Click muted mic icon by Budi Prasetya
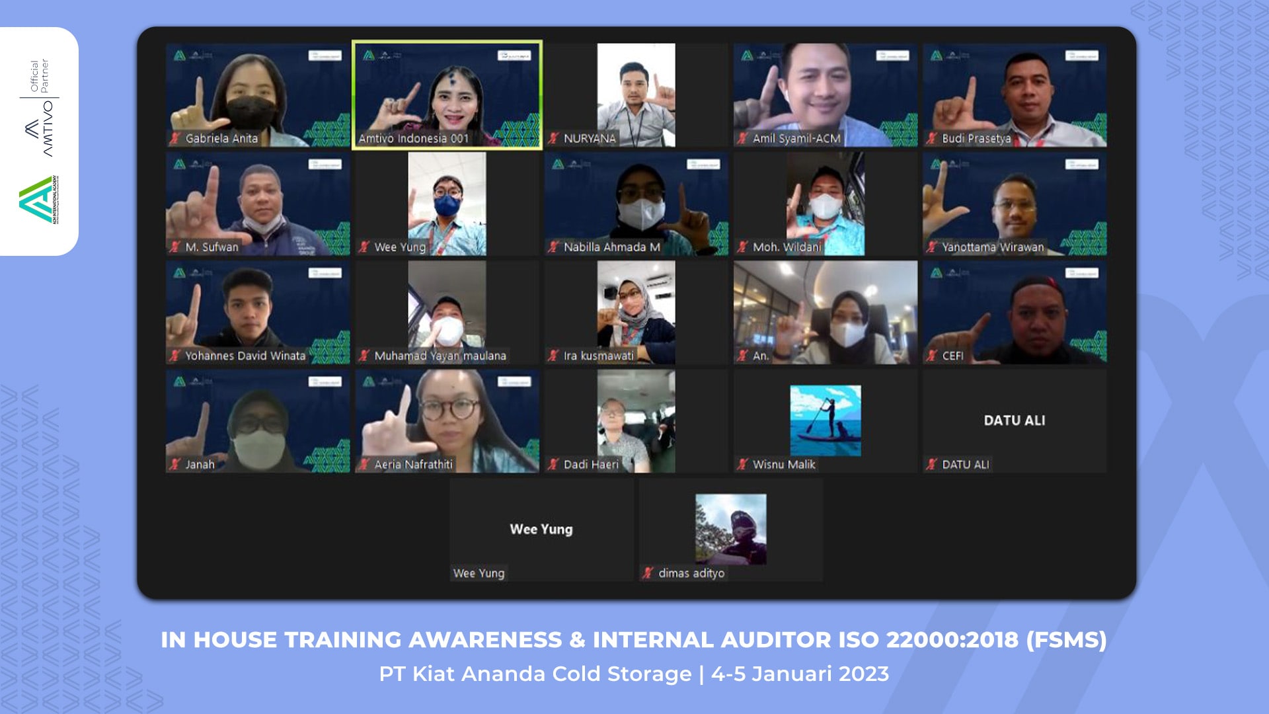This screenshot has height=714, width=1269. [932, 138]
